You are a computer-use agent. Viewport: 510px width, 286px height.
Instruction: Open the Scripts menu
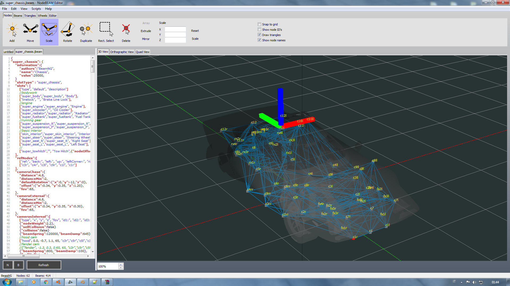pyautogui.click(x=36, y=9)
